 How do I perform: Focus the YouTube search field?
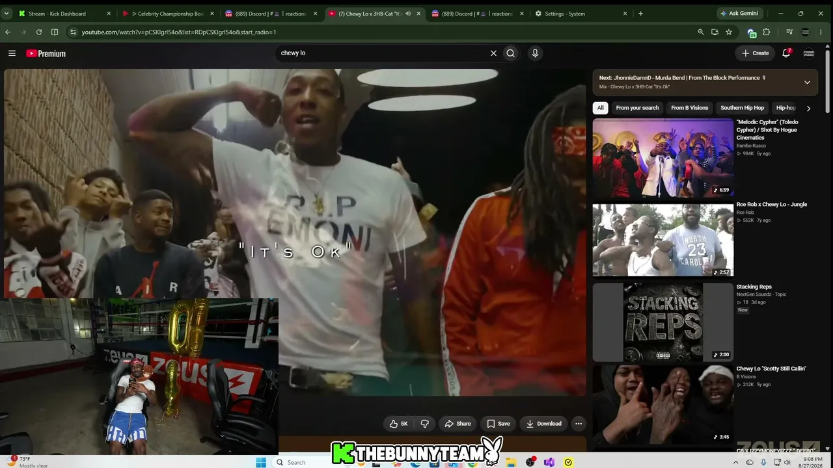click(x=384, y=53)
